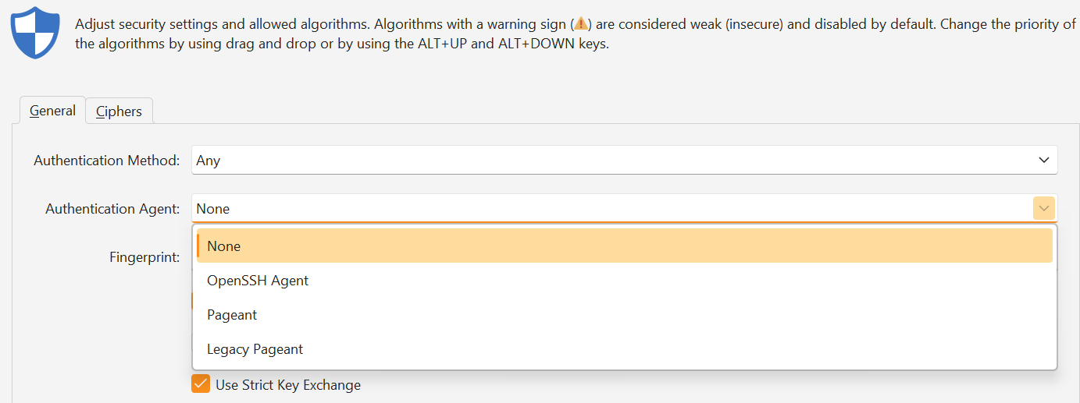Collapse the Authentication Agent list via its arrow
This screenshot has height=403, width=1080.
click(x=1044, y=208)
